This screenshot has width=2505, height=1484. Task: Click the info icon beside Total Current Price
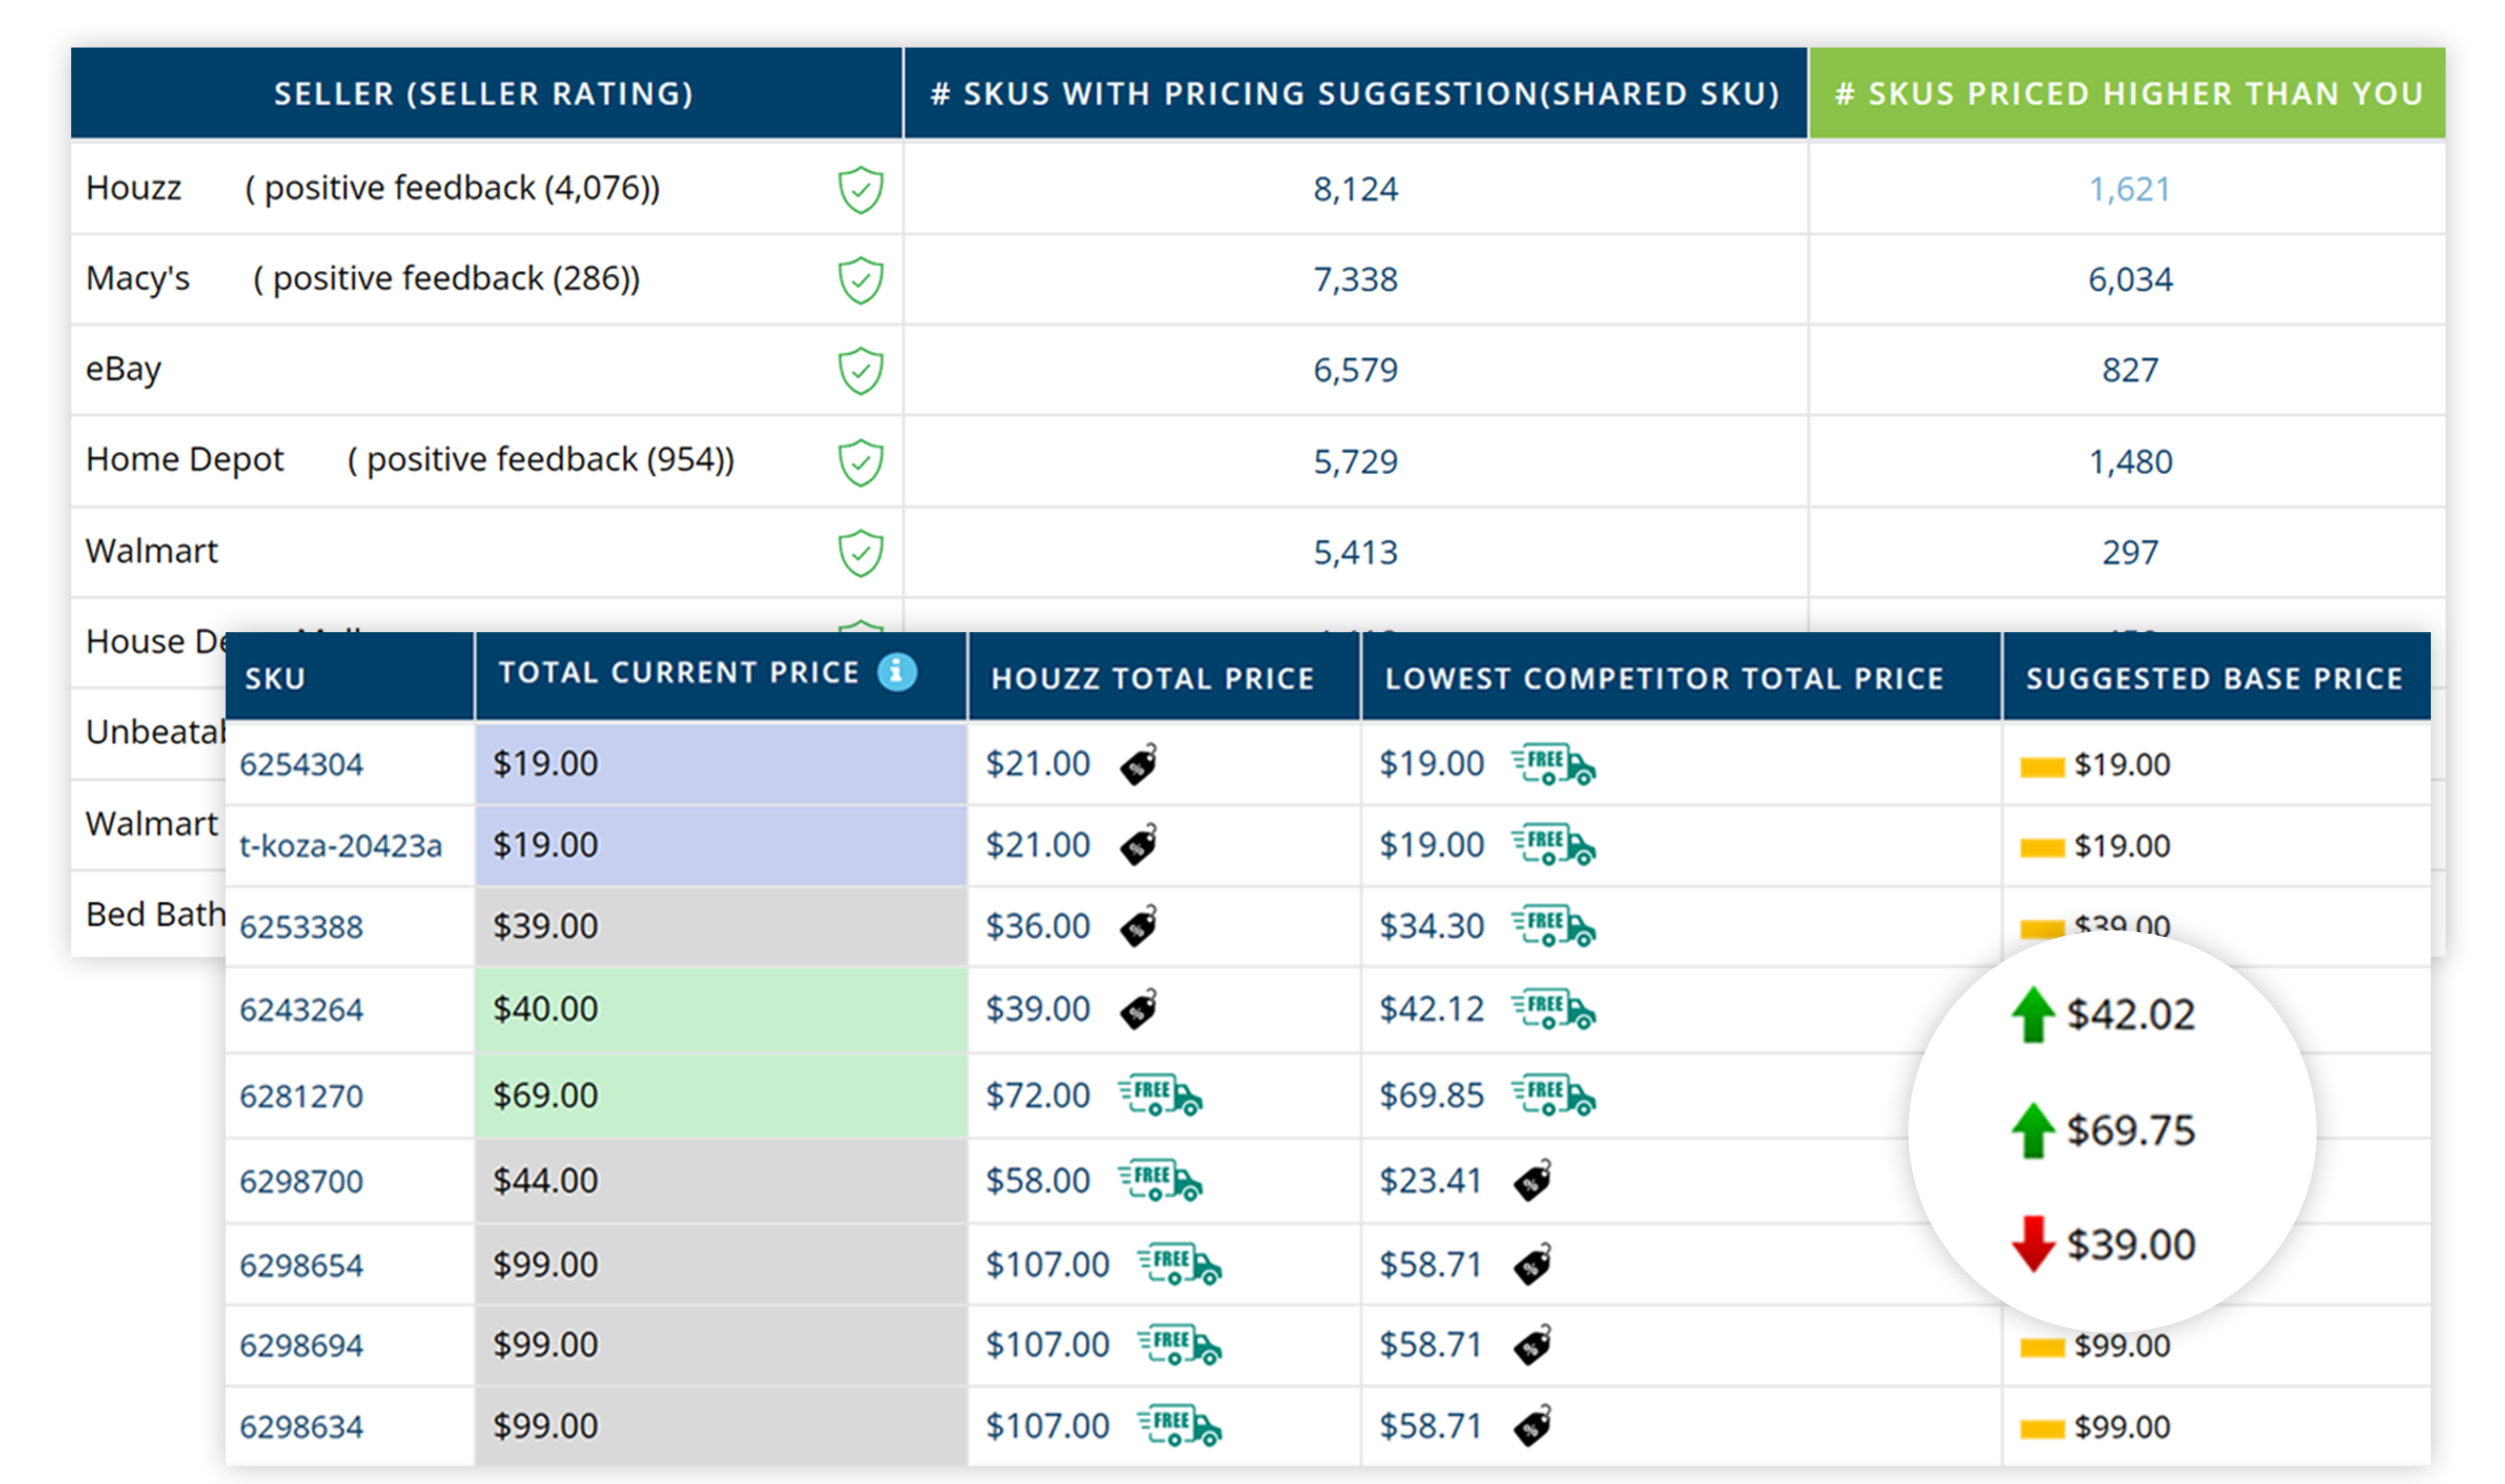(896, 672)
